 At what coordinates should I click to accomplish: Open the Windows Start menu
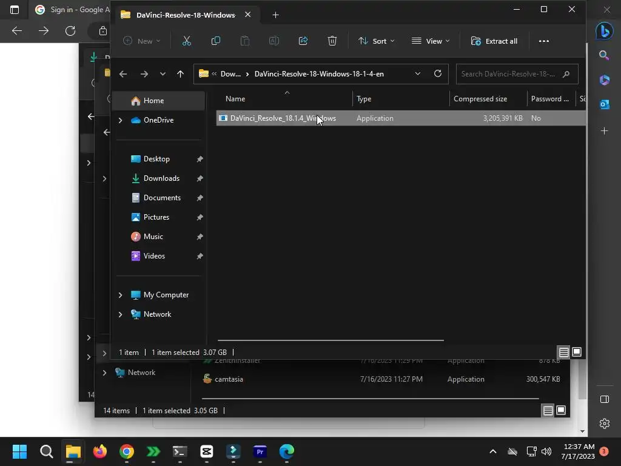pos(19,451)
